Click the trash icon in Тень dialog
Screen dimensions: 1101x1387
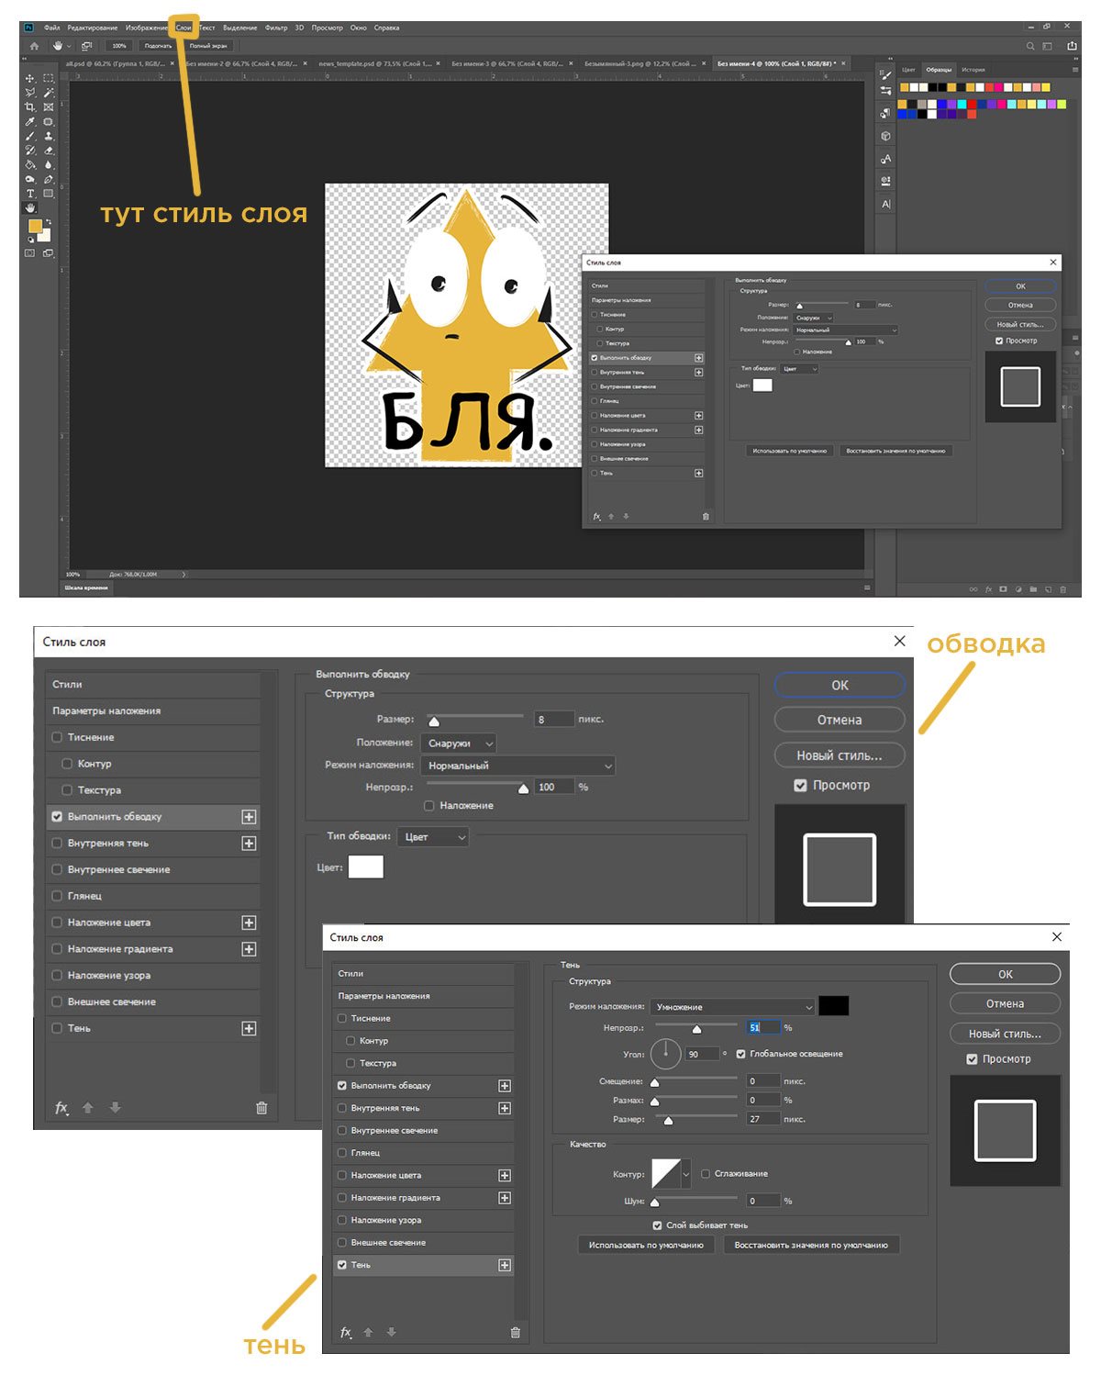tap(515, 1333)
